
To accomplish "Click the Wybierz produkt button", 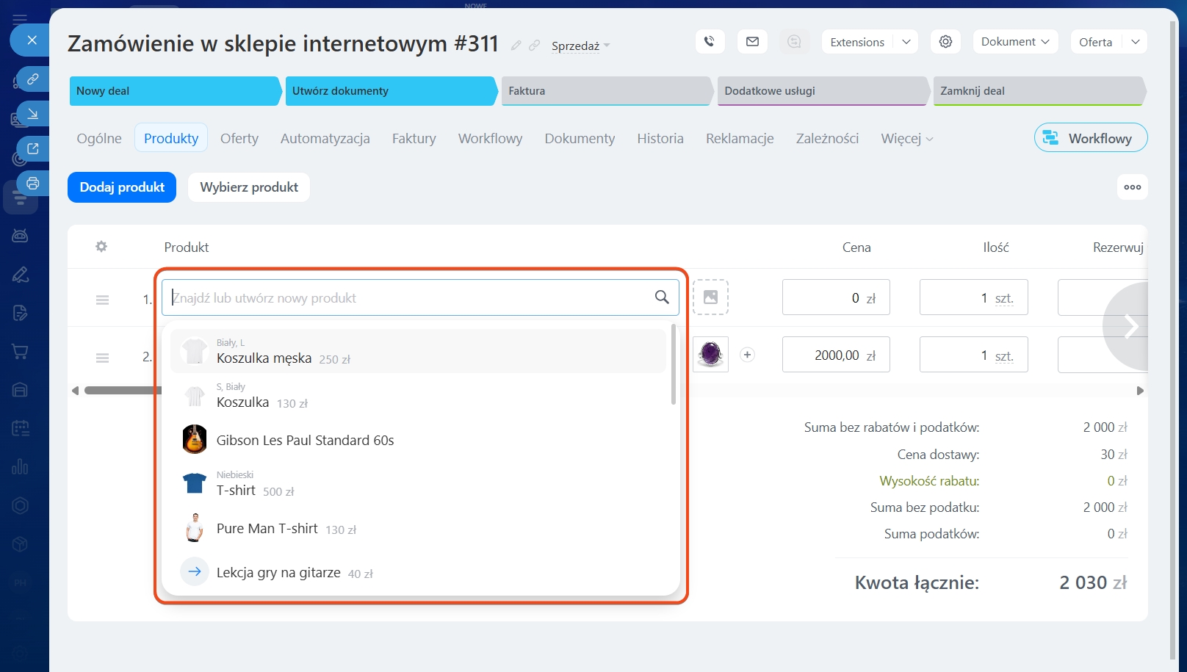I will (x=249, y=187).
